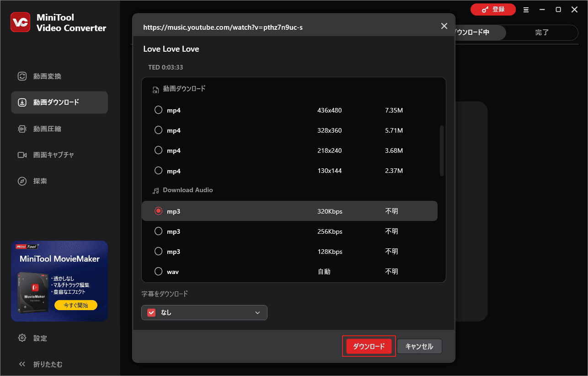Click the 256Kbps bitrate value
This screenshot has width=588, height=376.
coord(330,231)
